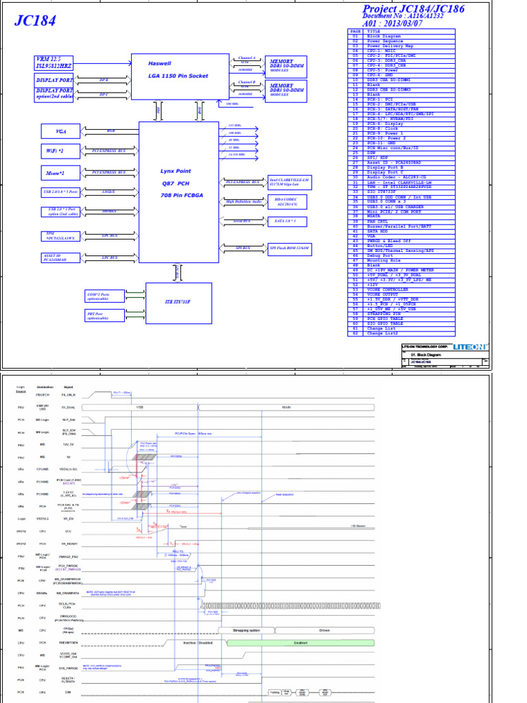The height and width of the screenshot is (703, 527).
Task: Click the "ASSET ID PCA24S08AD" block
Action: click(60, 257)
